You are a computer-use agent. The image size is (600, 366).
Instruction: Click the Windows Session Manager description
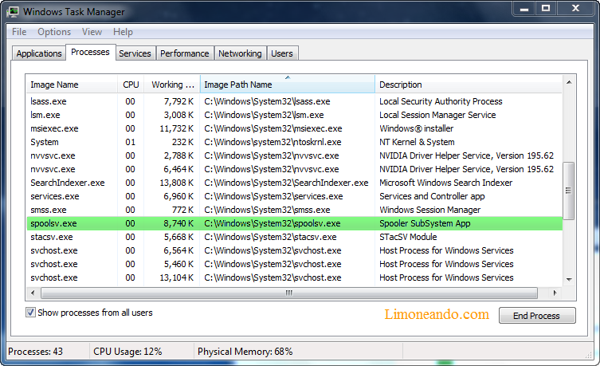(x=429, y=210)
